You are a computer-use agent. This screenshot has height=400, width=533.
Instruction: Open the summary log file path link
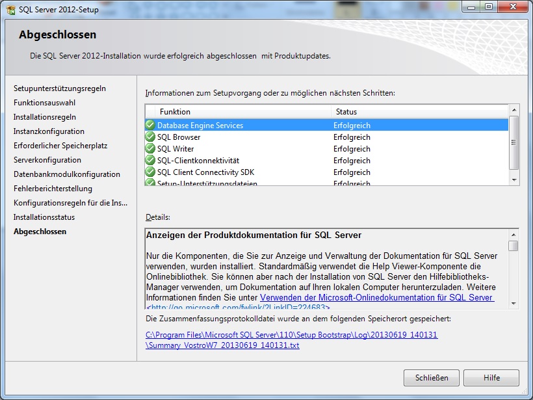291,340
